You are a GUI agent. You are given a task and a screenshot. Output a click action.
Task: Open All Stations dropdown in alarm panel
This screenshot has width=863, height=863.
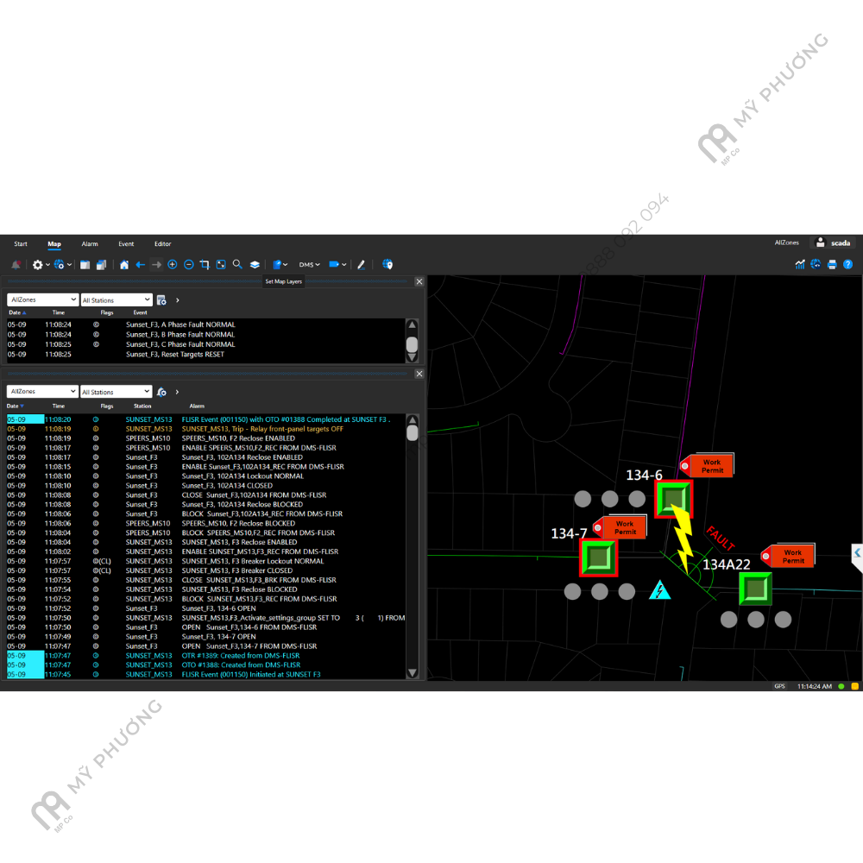point(117,392)
